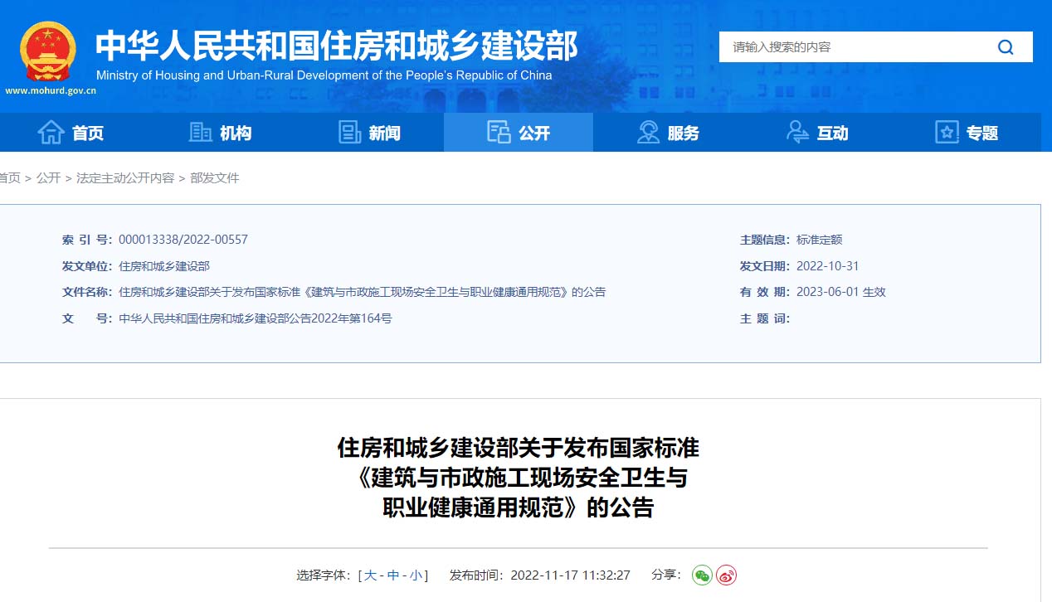Open the 新闻 navigation tab
This screenshot has width=1052, height=602.
click(x=369, y=133)
